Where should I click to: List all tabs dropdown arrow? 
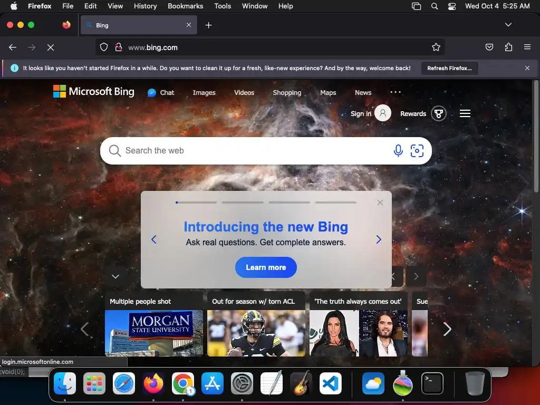(x=508, y=25)
